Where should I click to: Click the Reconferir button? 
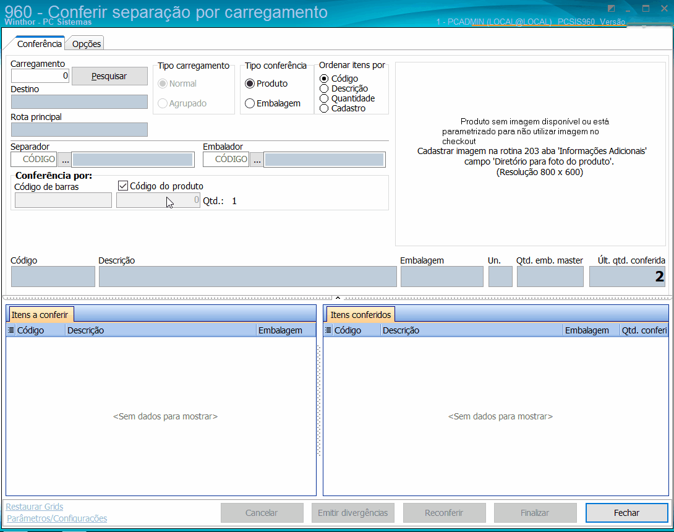tap(444, 513)
